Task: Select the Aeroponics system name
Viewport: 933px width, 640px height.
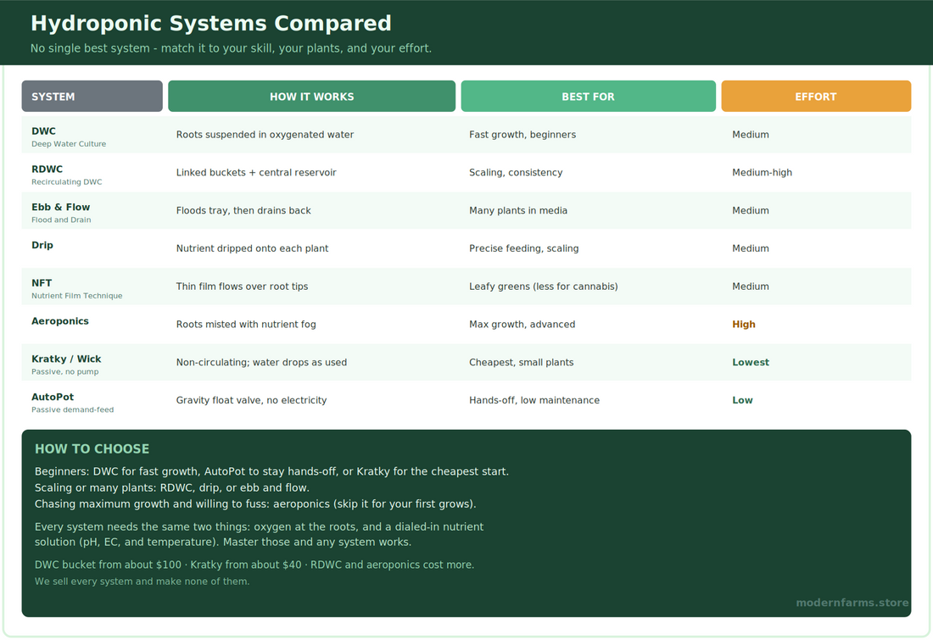Action: (60, 321)
